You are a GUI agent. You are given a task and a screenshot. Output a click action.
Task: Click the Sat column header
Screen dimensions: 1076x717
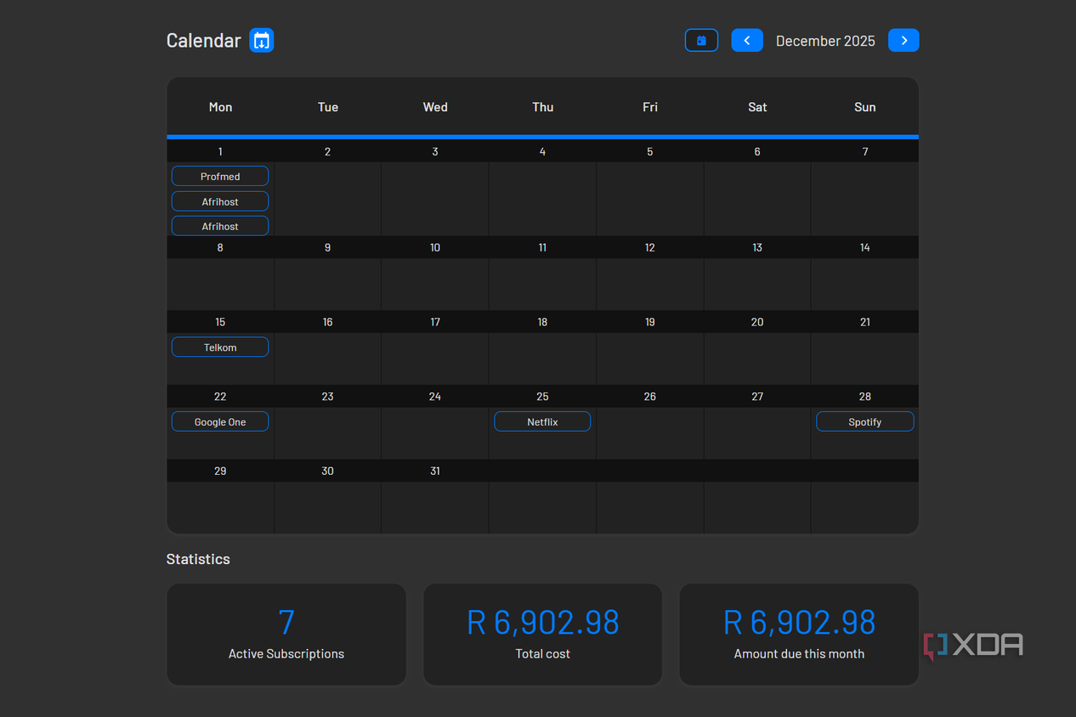(757, 107)
